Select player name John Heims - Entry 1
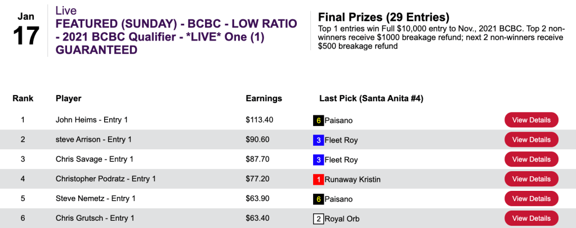Viewport: 576px width, 228px height. 92,120
